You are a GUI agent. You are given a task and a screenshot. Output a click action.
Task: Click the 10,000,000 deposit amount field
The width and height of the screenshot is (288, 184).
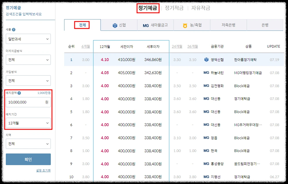pyautogui.click(x=28, y=102)
